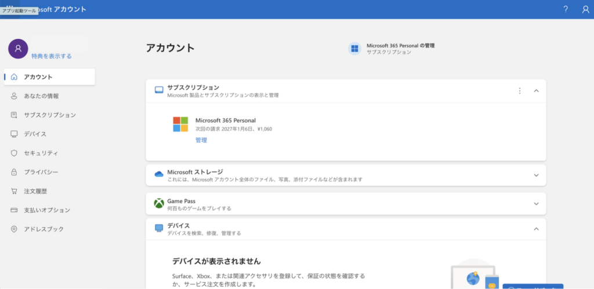The width and height of the screenshot is (594, 289).
Task: Click the Microsoft 365 management tile icon
Action: pos(354,49)
